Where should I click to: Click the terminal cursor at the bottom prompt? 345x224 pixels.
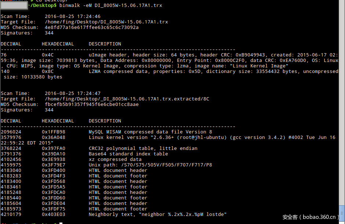coord(61,223)
